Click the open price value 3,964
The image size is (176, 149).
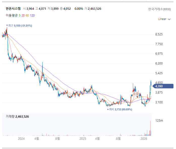[30, 9]
